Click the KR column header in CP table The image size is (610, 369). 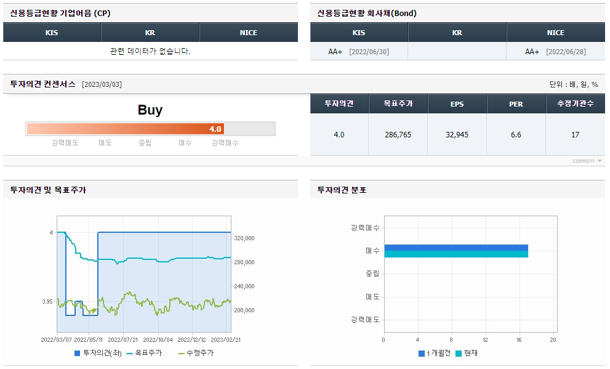150,32
